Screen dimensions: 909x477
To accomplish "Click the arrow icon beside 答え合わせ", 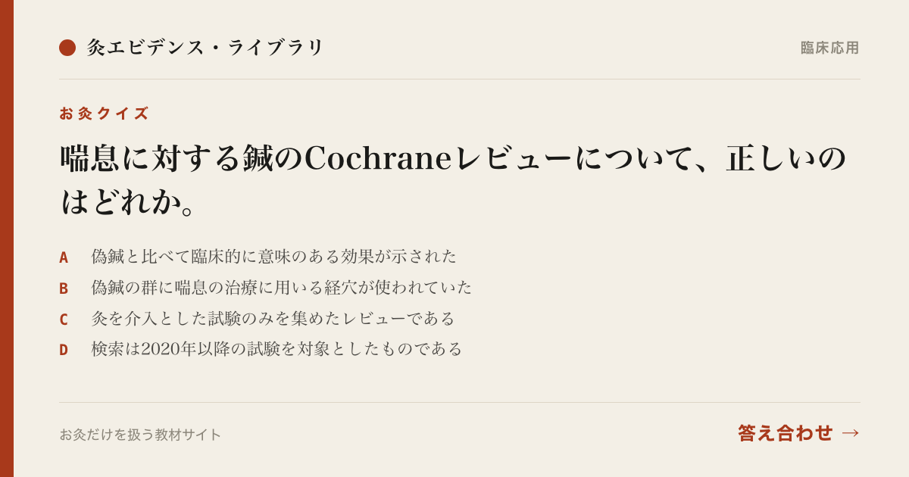I will tap(851, 433).
